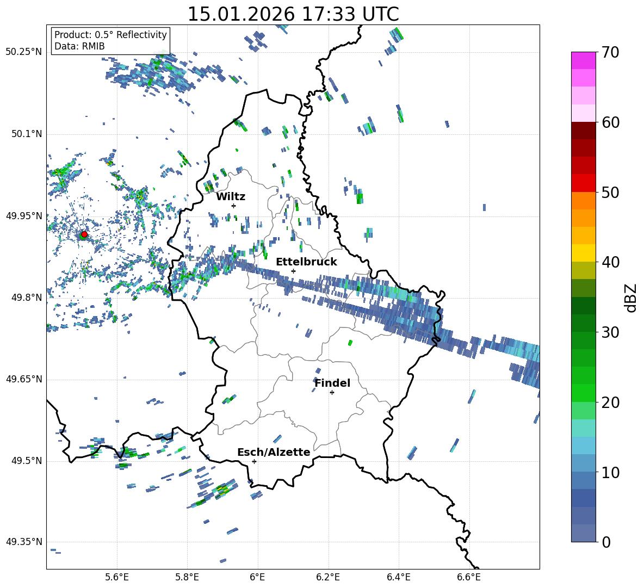Viewport: 644px width, 588px height.
Task: Click the 49.8°N latitude tick label
Action: tap(26, 298)
